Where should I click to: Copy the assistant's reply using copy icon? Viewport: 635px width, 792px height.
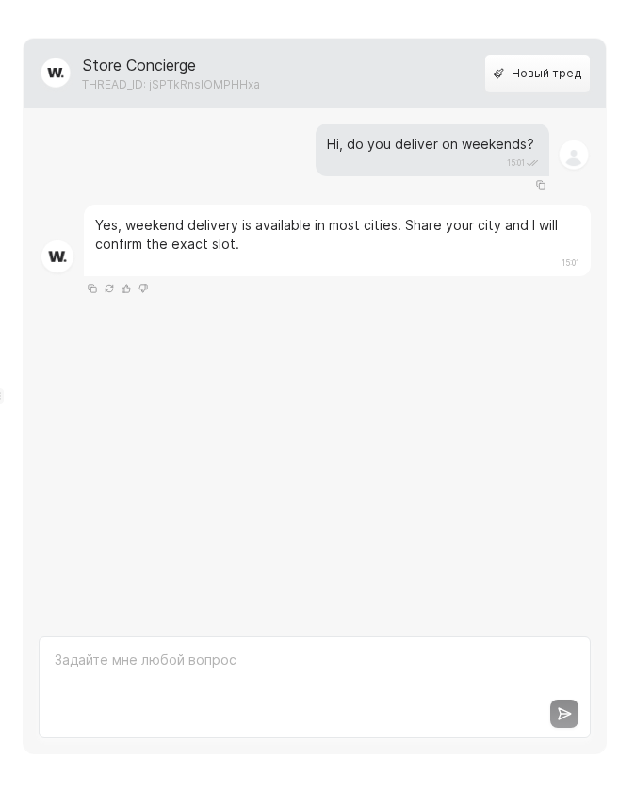[x=92, y=289]
